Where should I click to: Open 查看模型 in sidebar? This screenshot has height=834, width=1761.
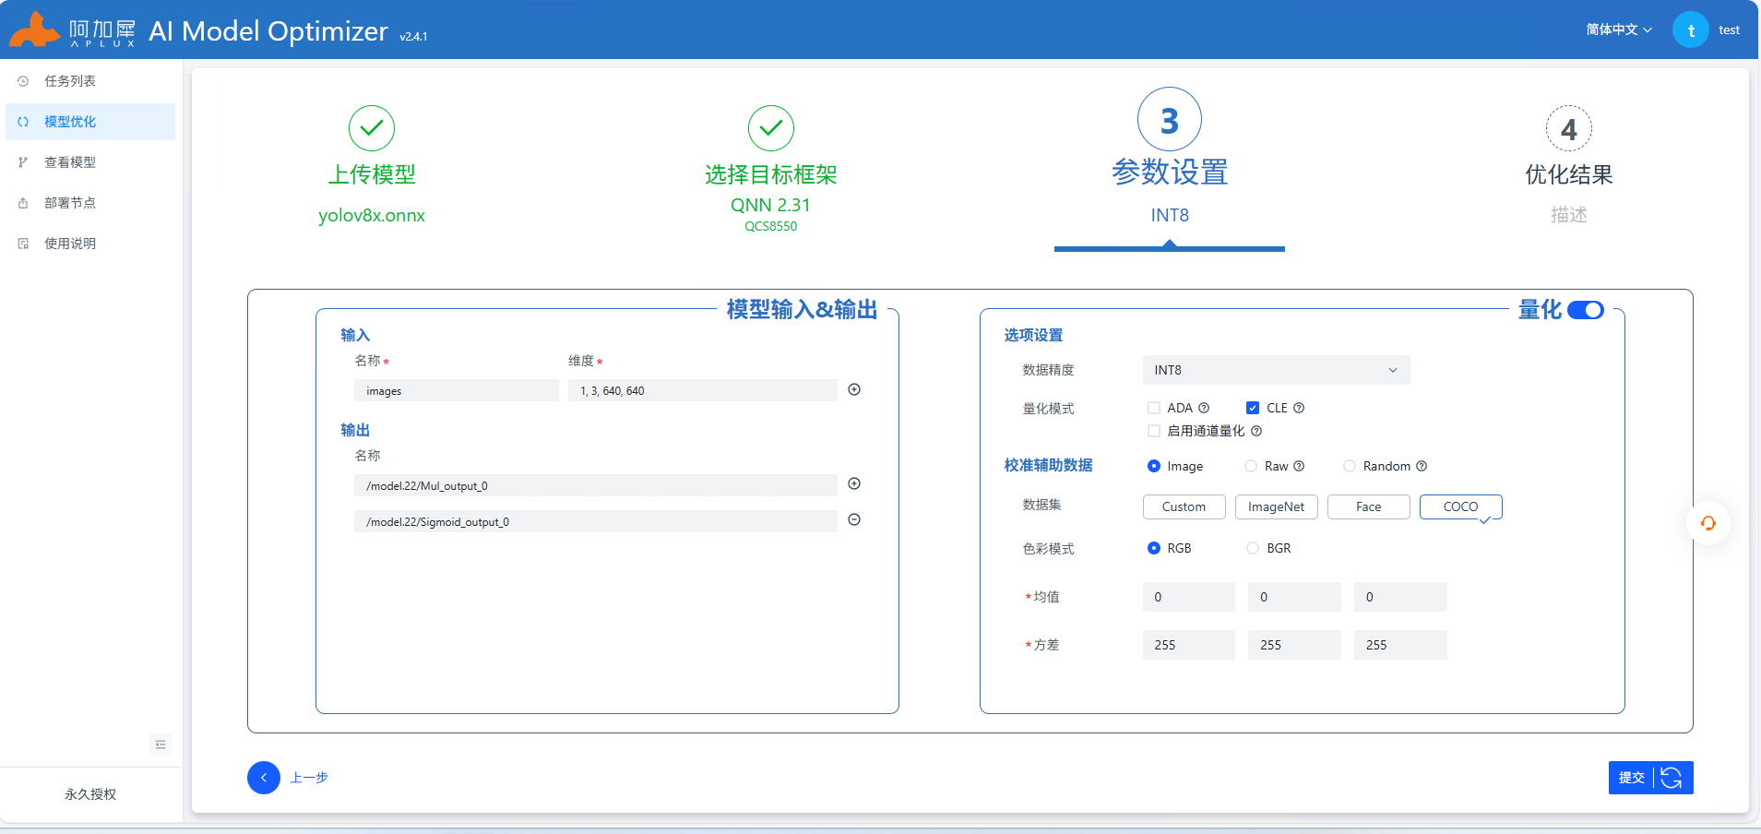tap(90, 162)
